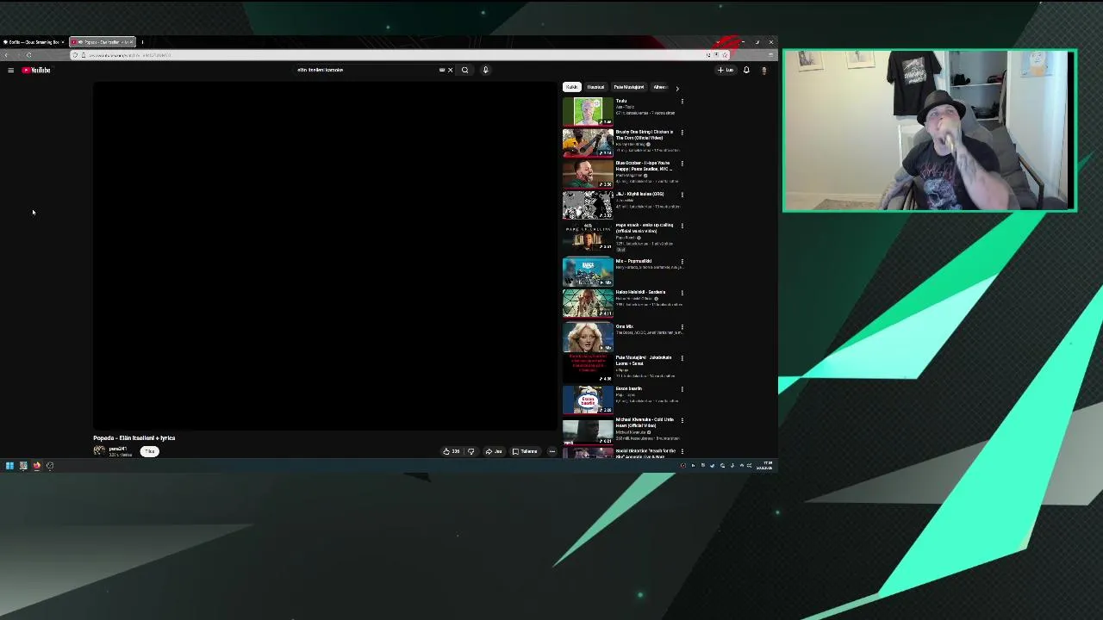Open the Firefox icon in the taskbar
1103x620 pixels.
(x=37, y=466)
